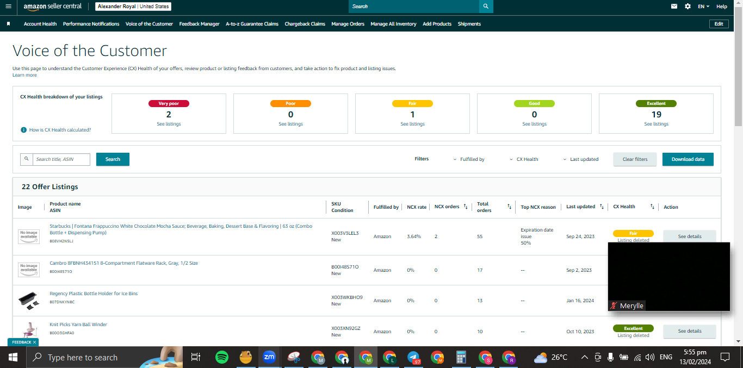Open Regency Plastic Bottle Holder link
Viewport: 743px width, 368px height.
pos(94,294)
